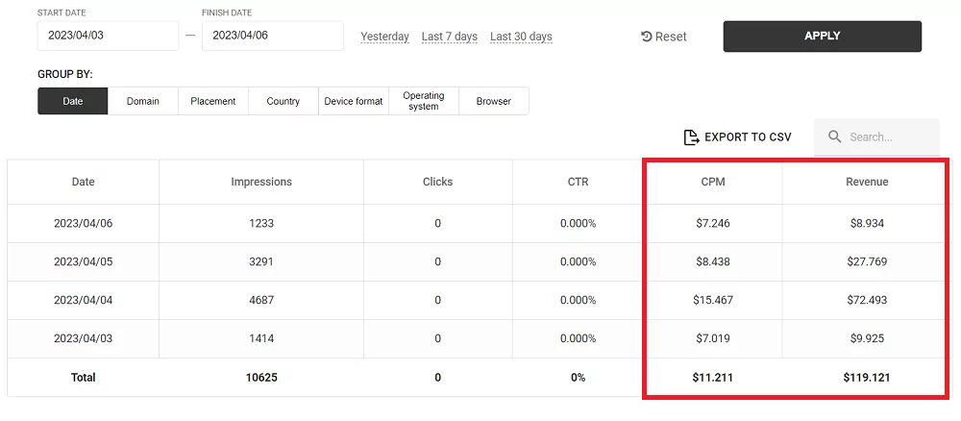Group results by Placement
The width and height of the screenshot is (961, 421).
[x=213, y=101]
